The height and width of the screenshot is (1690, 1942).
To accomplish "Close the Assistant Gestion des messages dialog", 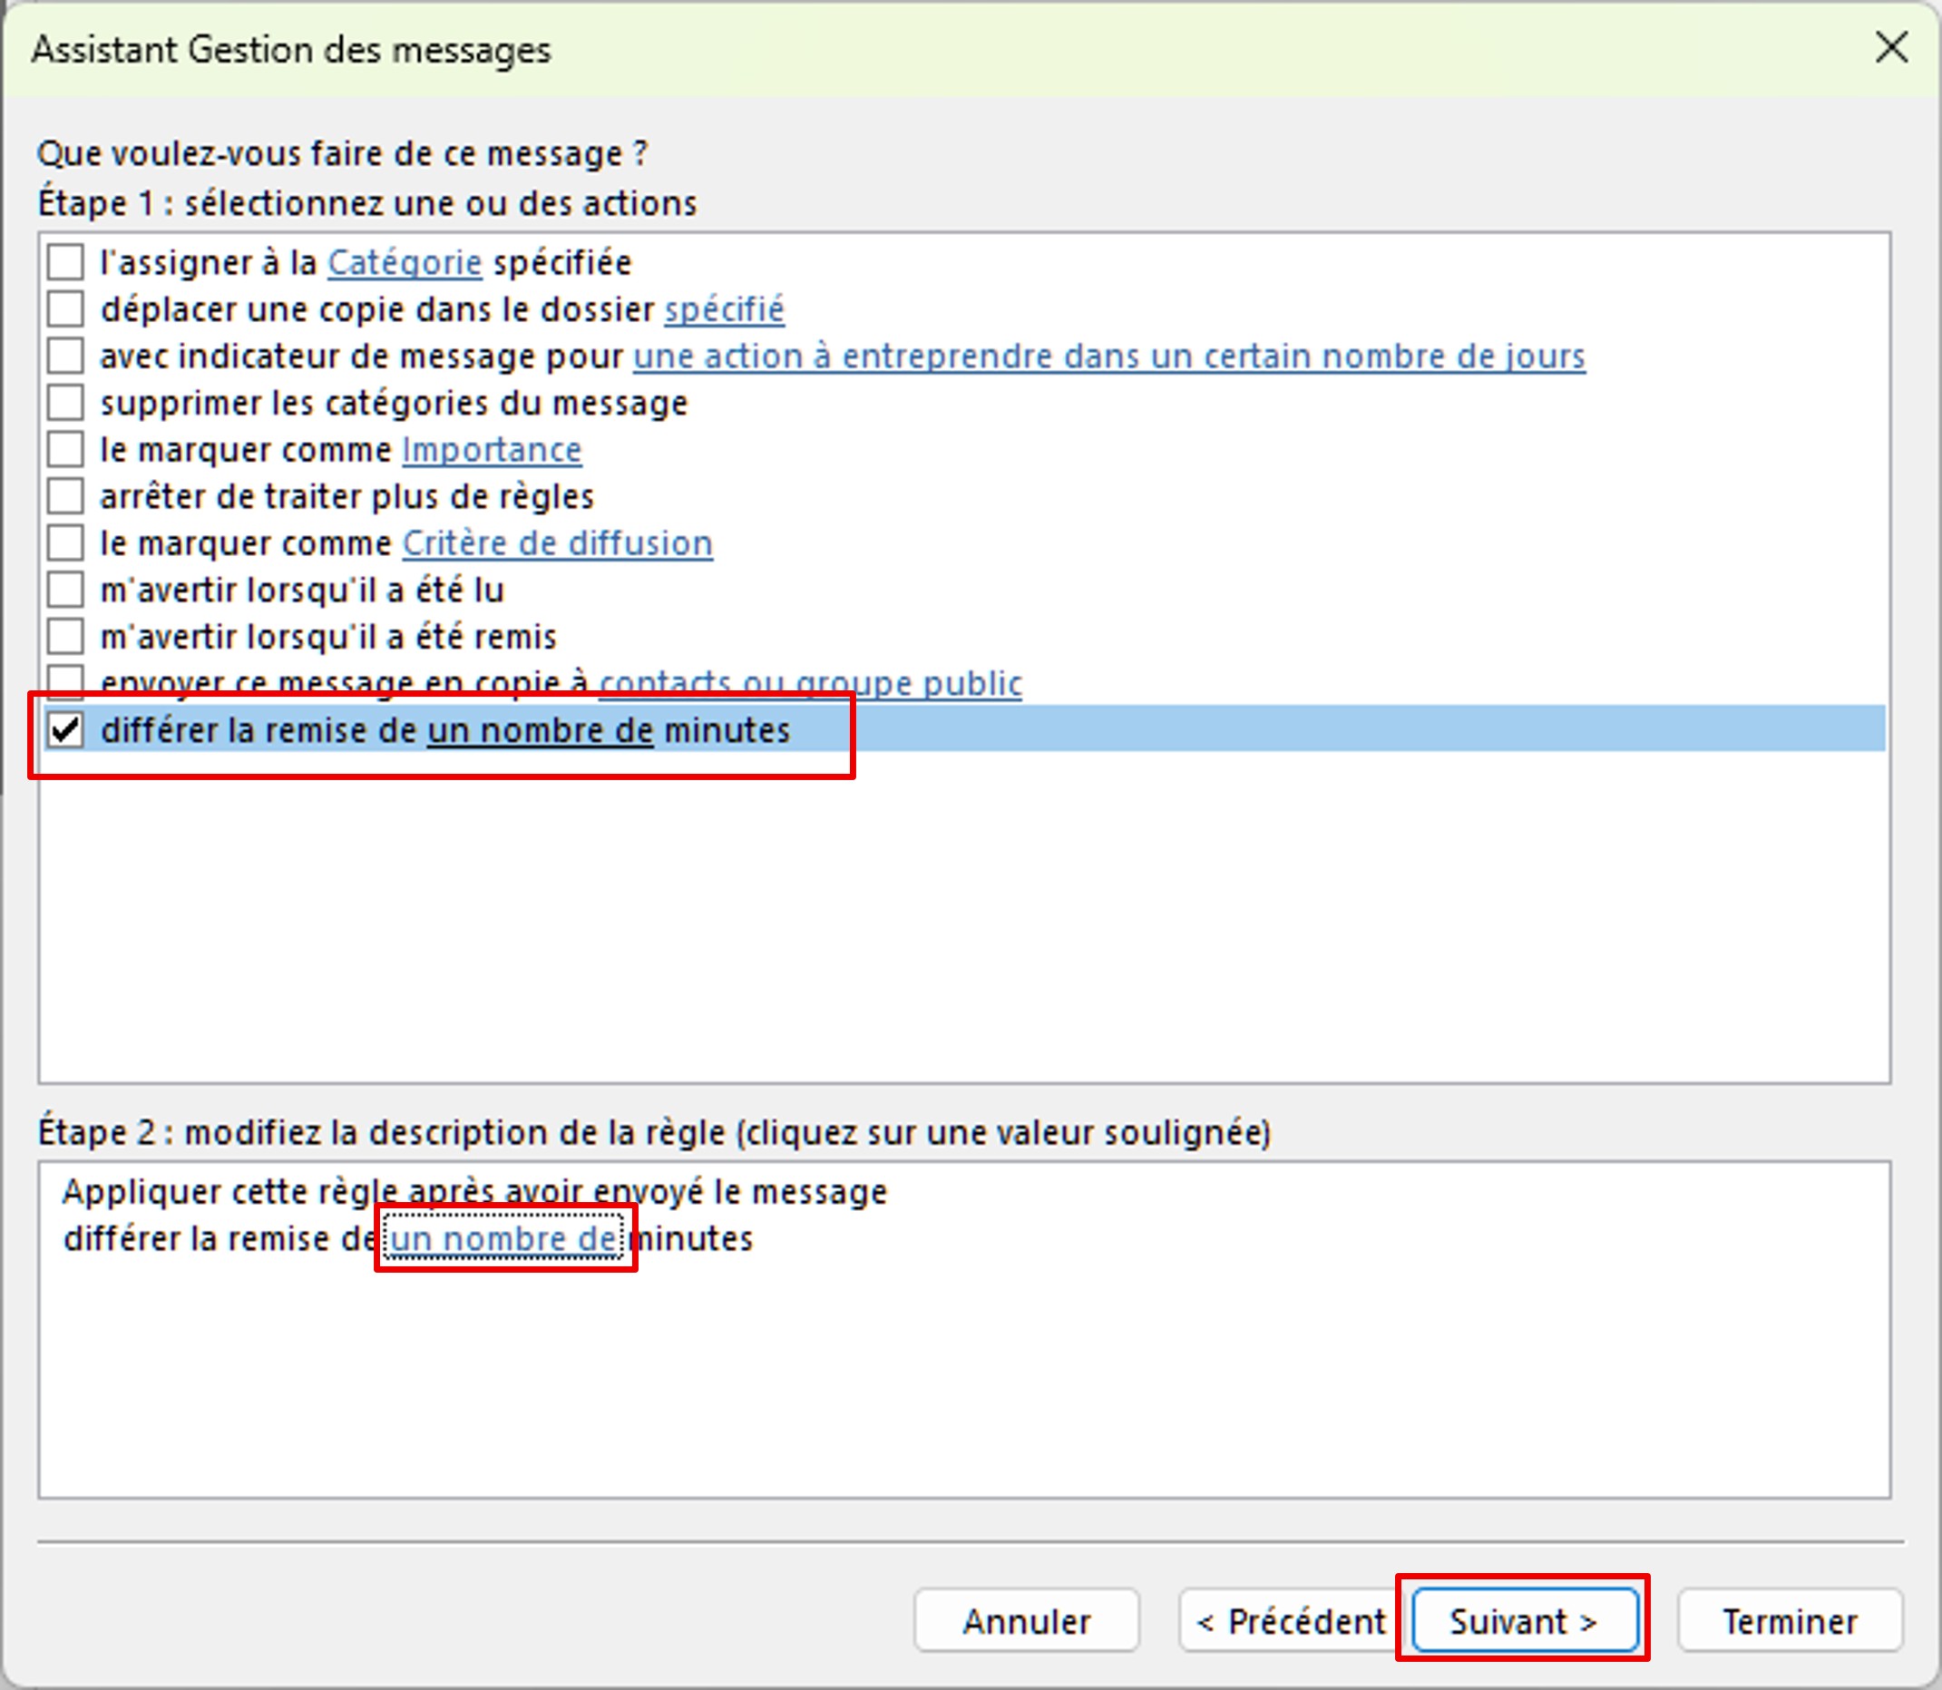I will pyautogui.click(x=1891, y=47).
